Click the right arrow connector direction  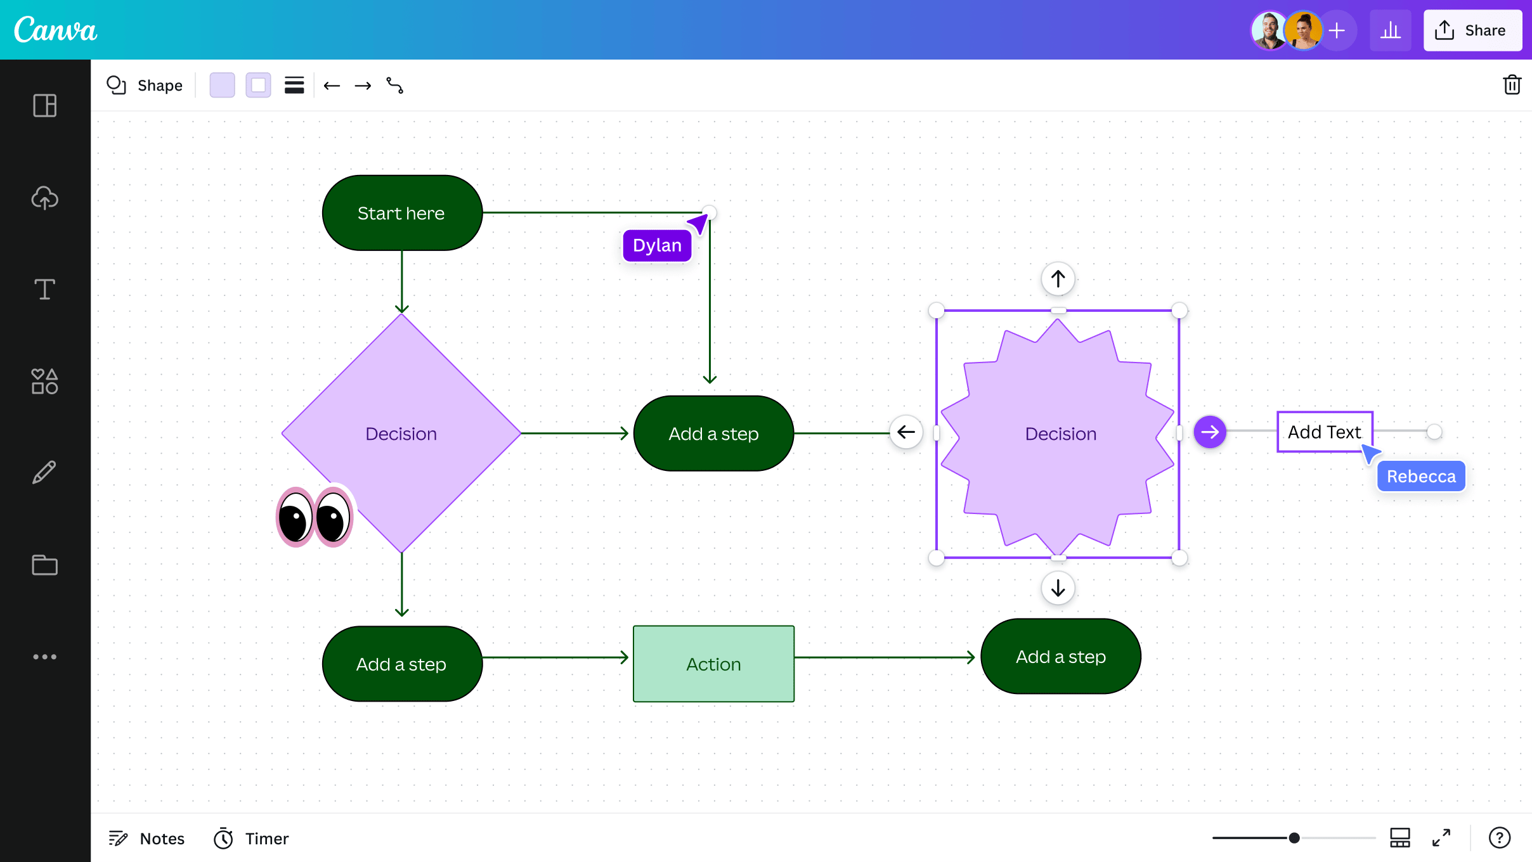click(x=362, y=85)
